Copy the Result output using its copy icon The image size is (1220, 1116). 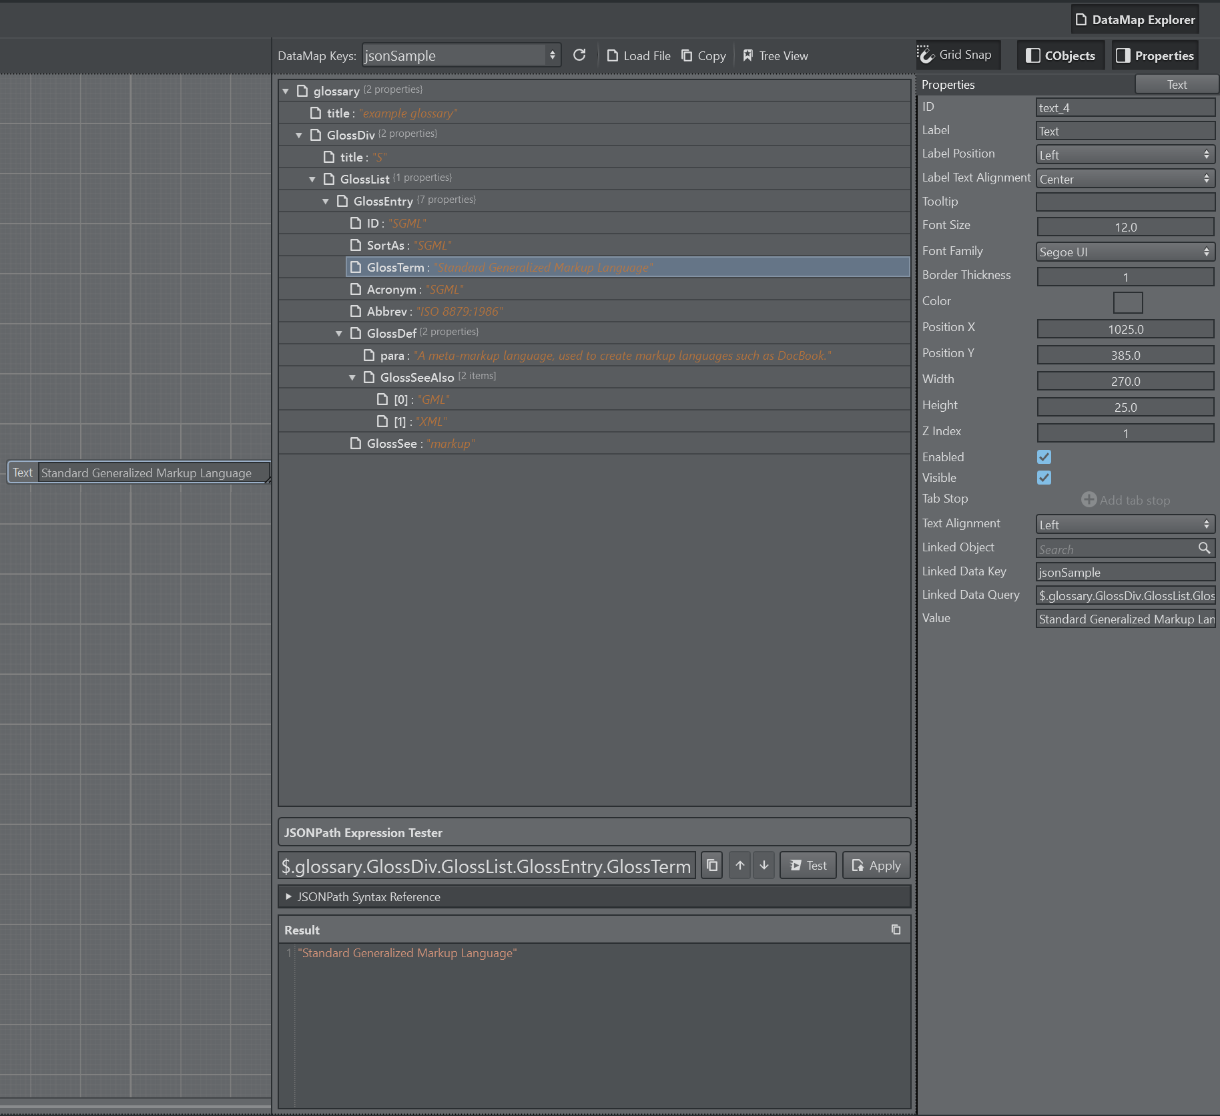pos(896,930)
